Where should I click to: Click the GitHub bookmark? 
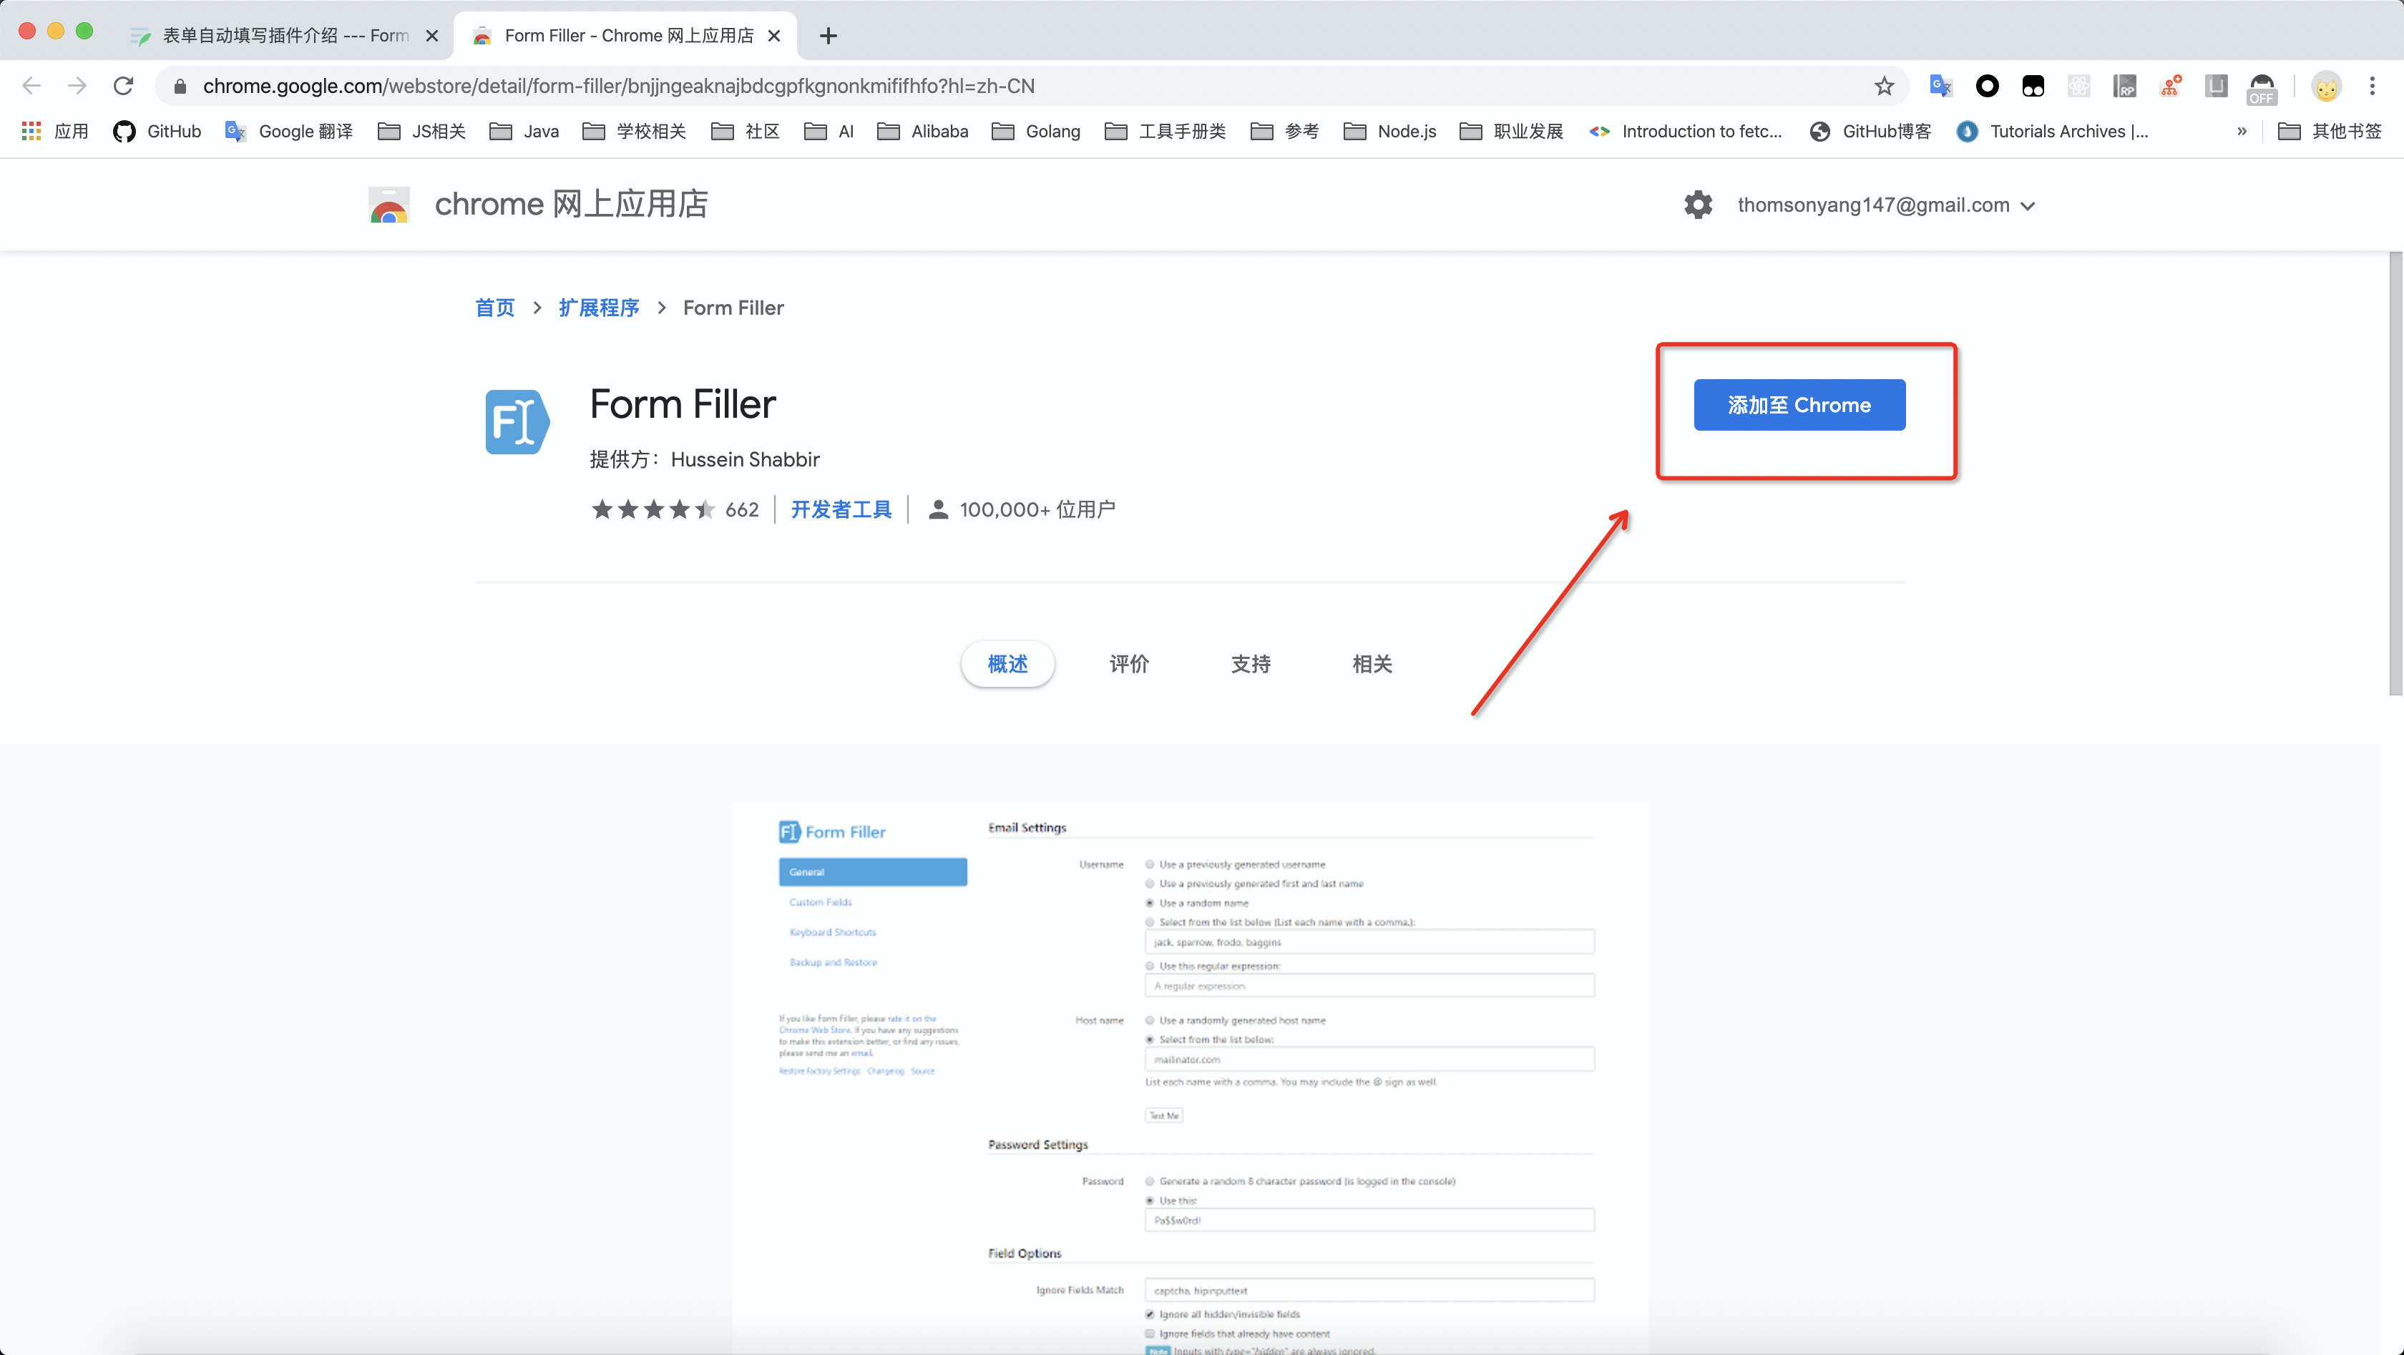[x=157, y=132]
